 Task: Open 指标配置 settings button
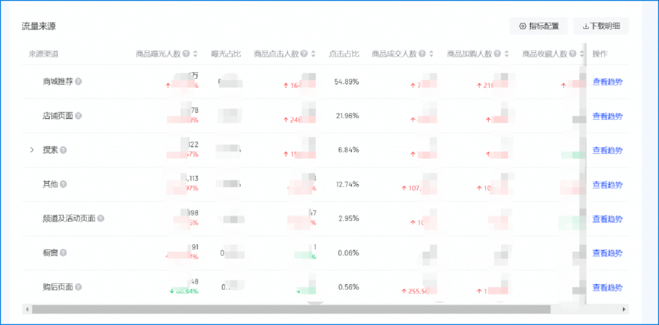(539, 26)
